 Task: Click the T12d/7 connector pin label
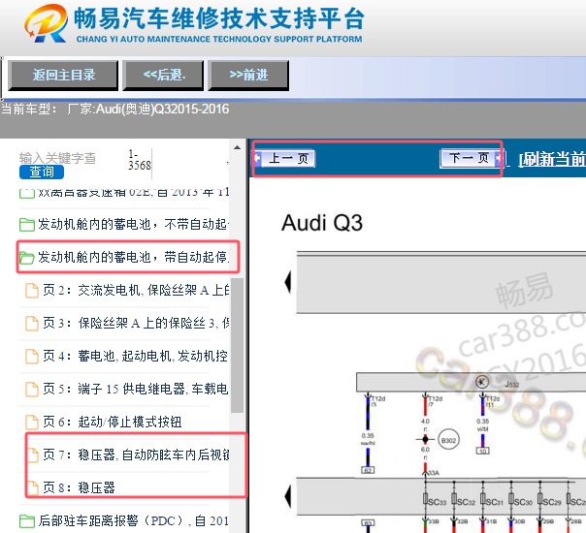coord(435,401)
